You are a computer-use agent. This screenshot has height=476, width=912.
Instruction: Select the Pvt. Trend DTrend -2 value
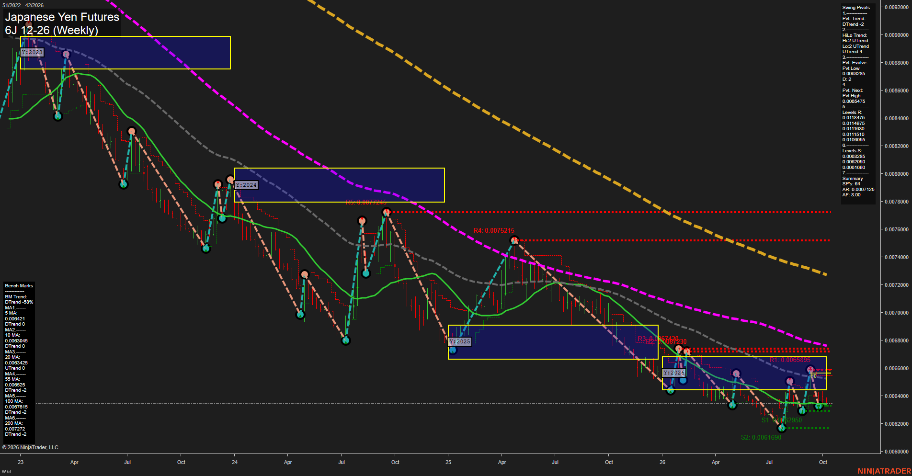853,24
